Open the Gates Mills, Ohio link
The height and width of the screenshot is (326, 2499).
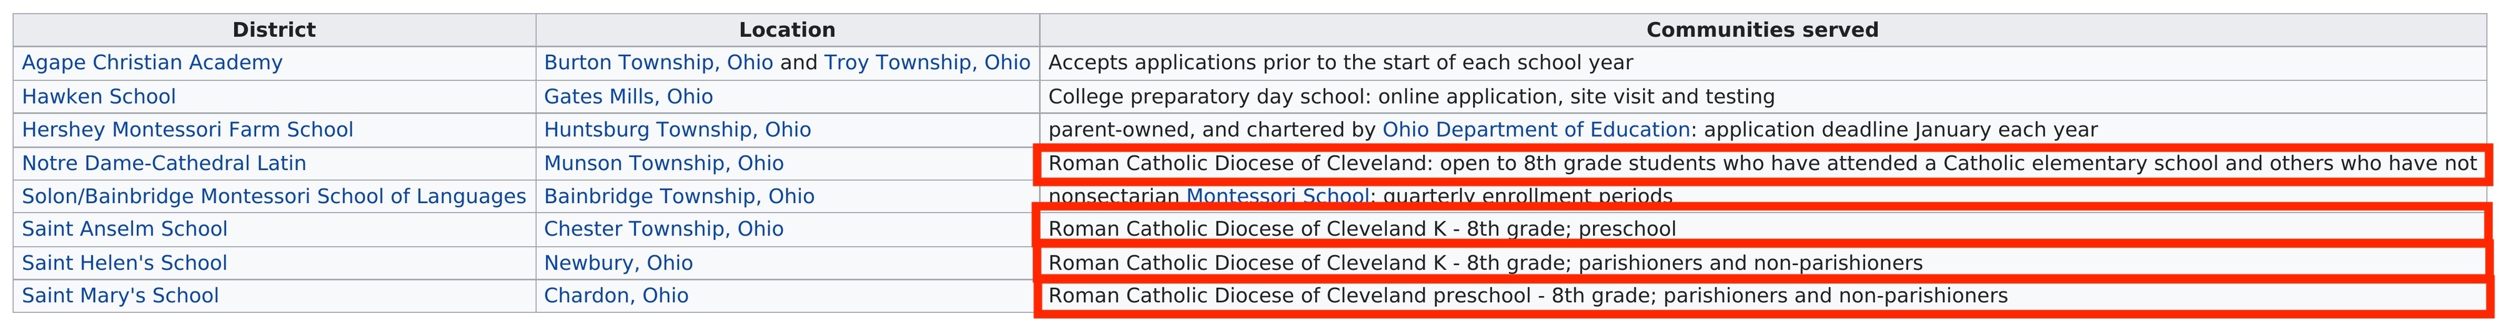(x=628, y=97)
